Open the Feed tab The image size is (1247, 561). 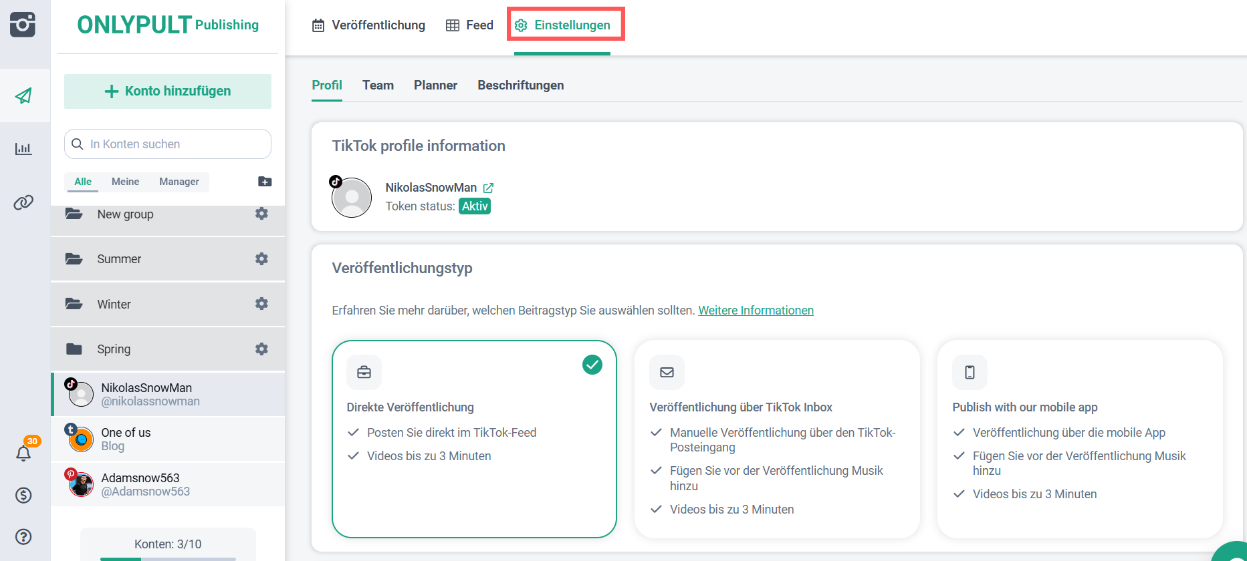pyautogui.click(x=469, y=25)
